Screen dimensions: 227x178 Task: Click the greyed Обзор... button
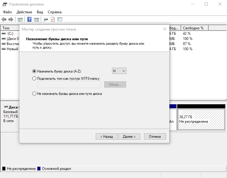115,85
